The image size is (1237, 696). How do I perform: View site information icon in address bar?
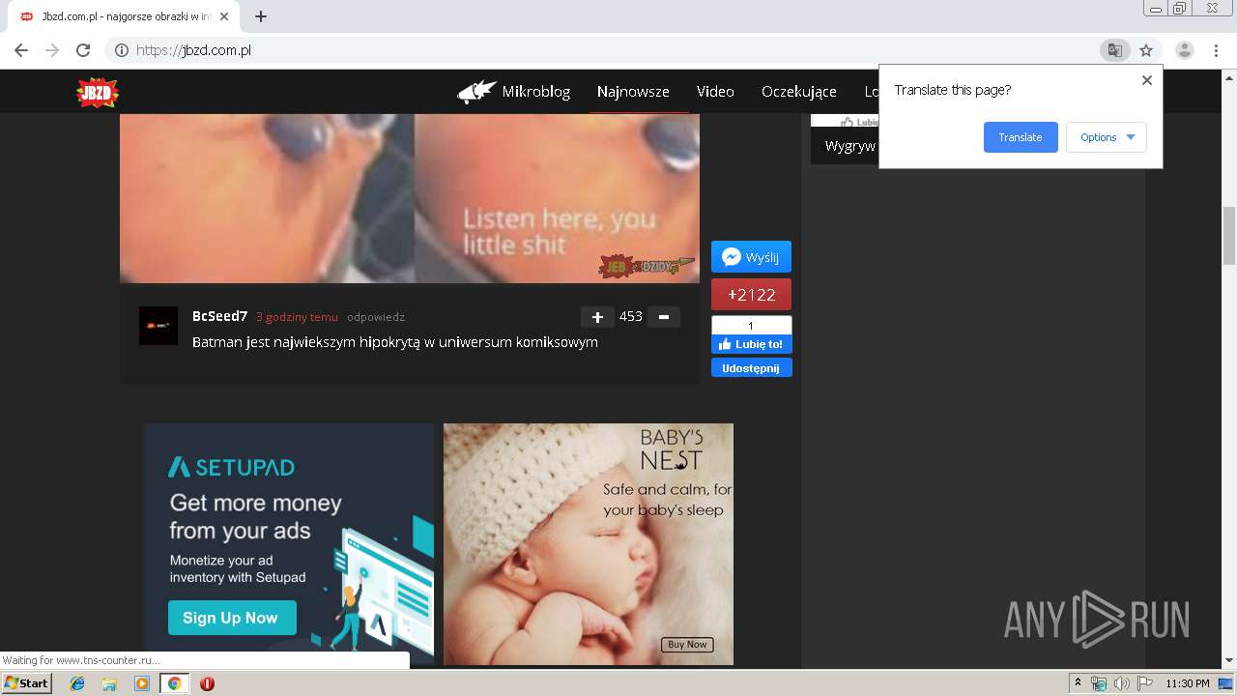122,50
